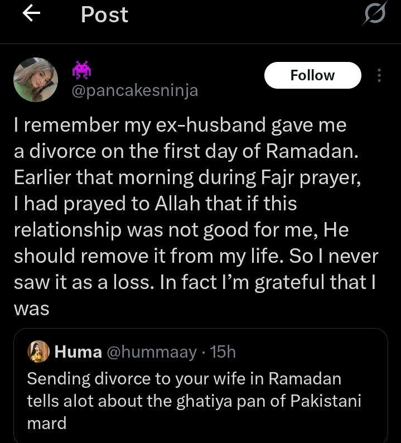Open the @hummaay handle in the quoted post

pyautogui.click(x=151, y=352)
